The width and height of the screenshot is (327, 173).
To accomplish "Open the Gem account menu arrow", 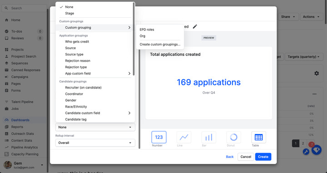I will pyautogui.click(x=42, y=165).
